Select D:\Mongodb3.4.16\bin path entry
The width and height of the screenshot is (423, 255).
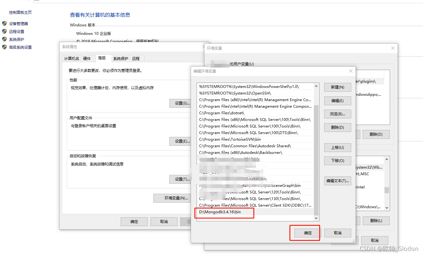(255, 212)
